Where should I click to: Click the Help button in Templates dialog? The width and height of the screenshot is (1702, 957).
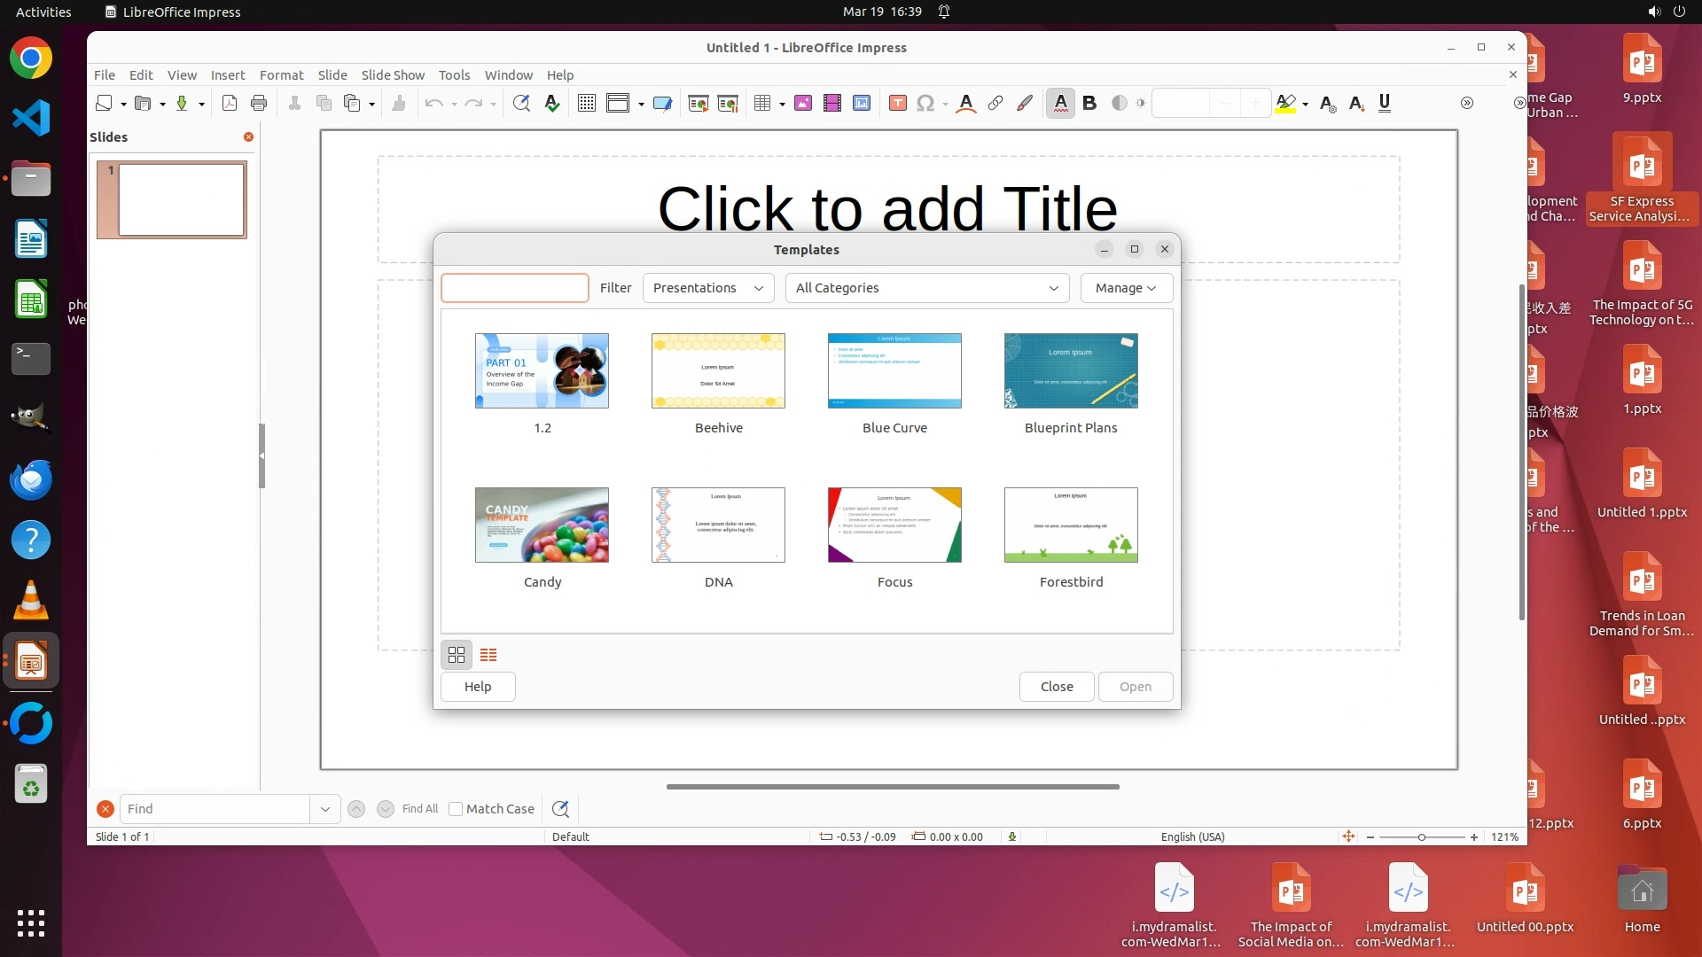point(478,687)
